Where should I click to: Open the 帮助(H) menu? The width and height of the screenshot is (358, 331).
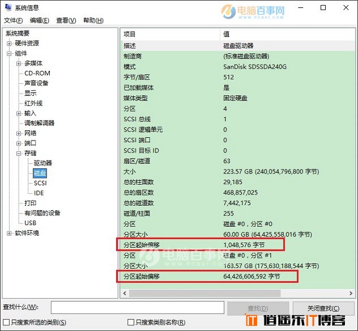click(x=93, y=20)
